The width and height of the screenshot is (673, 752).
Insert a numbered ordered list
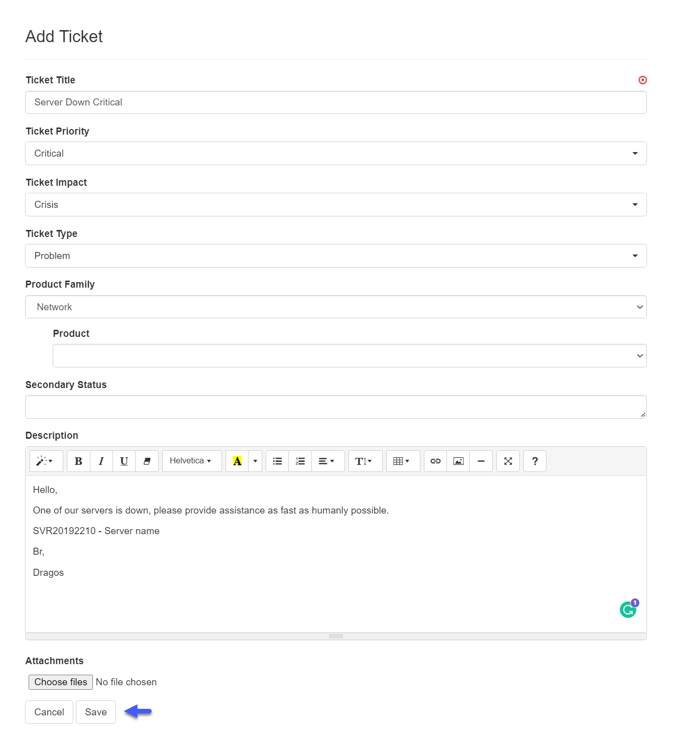coord(300,461)
